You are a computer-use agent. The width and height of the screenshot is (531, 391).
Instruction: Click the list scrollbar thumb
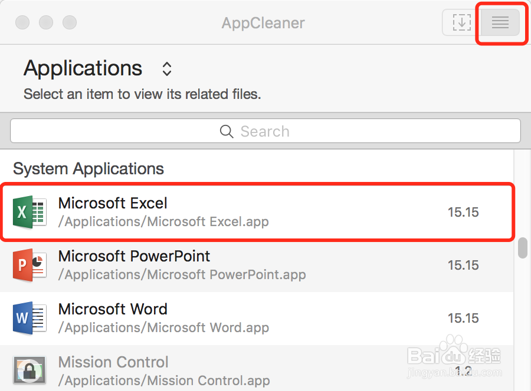coord(523,248)
